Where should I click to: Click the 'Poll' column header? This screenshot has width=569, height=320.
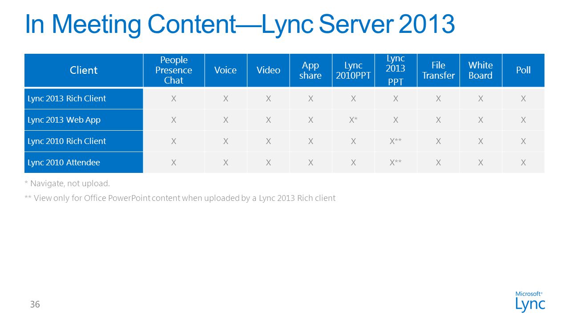(x=523, y=70)
